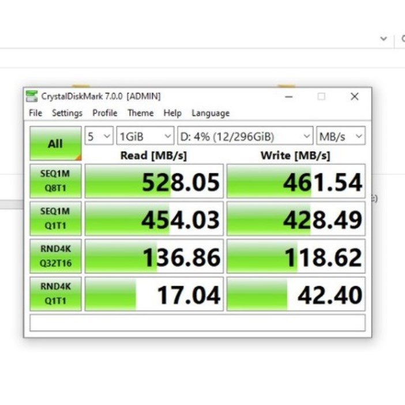Start the SEQ1M Q8T1 test
405x405 pixels.
[55, 181]
